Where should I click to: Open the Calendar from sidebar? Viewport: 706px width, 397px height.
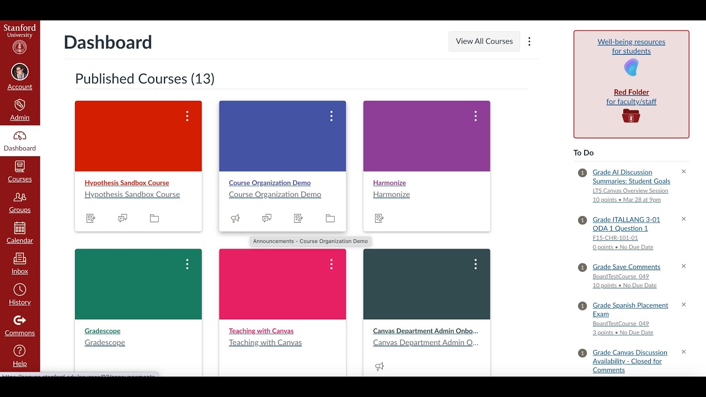tap(20, 233)
